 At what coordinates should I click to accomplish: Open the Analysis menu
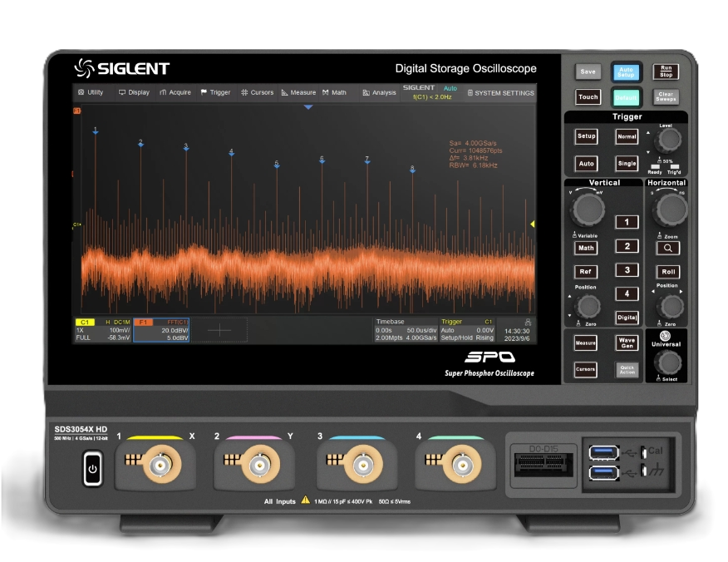[379, 92]
